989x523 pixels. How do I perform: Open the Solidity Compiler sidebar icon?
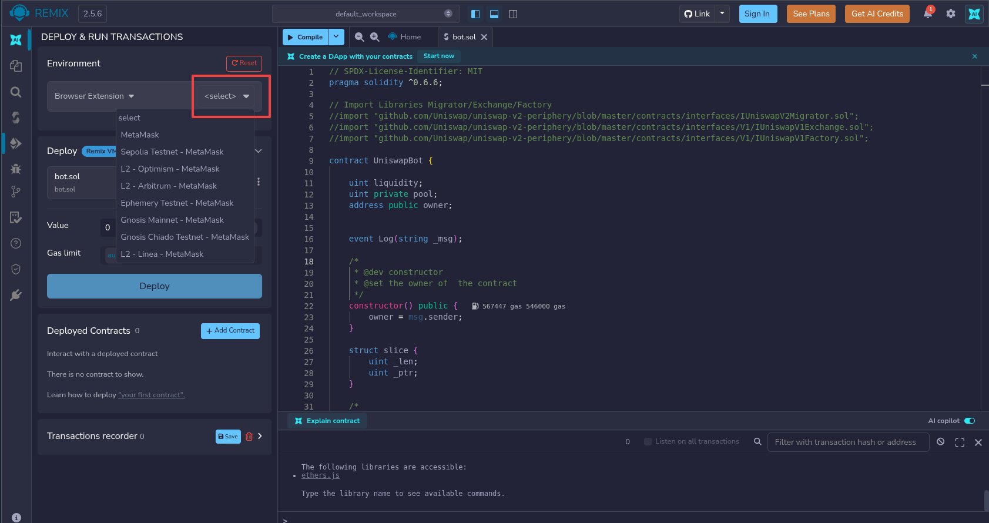(x=16, y=118)
